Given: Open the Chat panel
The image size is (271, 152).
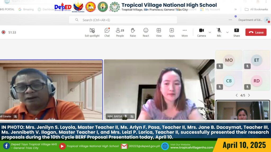Looking at the screenshot, I should (x=107, y=32).
